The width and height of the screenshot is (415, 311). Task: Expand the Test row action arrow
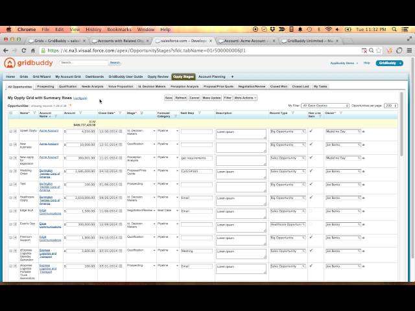click(x=15, y=184)
